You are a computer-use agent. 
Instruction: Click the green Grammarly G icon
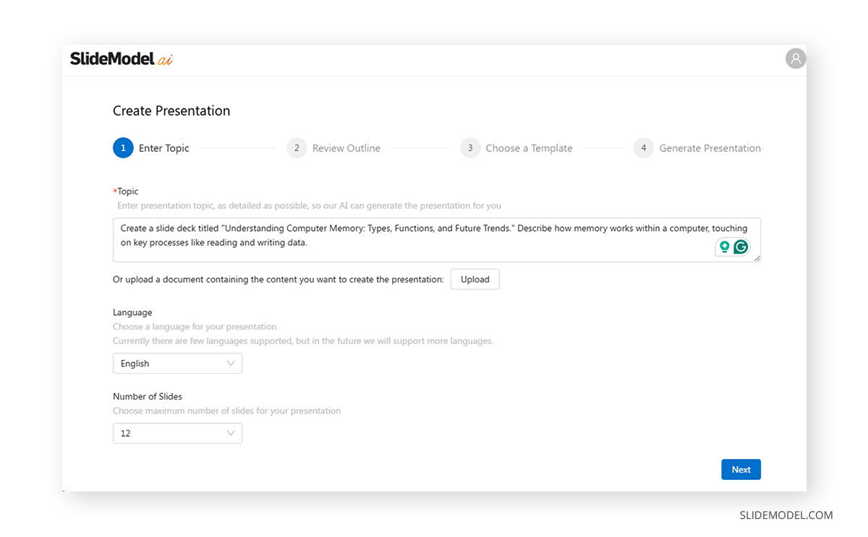pyautogui.click(x=741, y=247)
